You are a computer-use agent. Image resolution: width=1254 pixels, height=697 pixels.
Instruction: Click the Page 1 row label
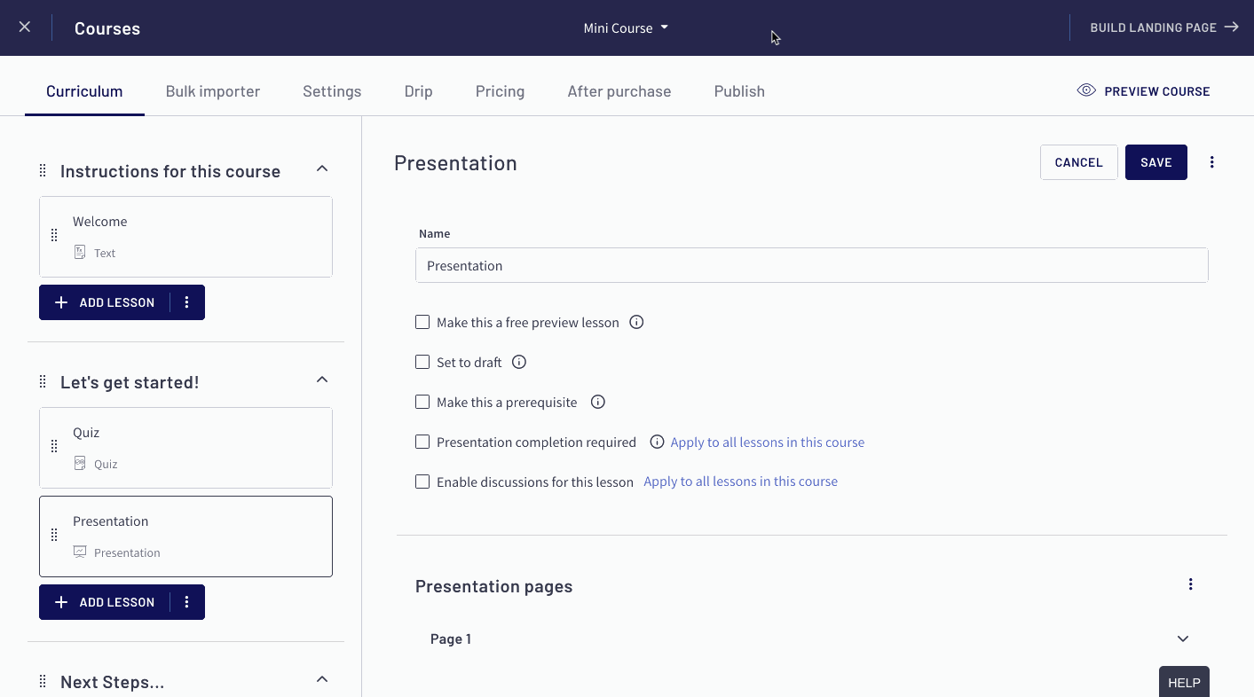click(451, 638)
